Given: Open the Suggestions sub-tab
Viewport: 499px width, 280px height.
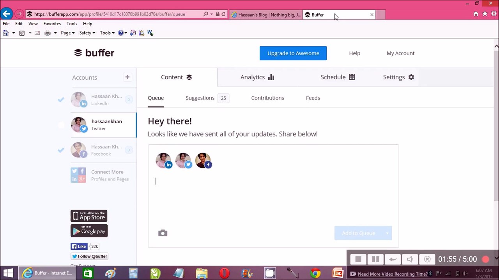Looking at the screenshot, I should (207, 98).
